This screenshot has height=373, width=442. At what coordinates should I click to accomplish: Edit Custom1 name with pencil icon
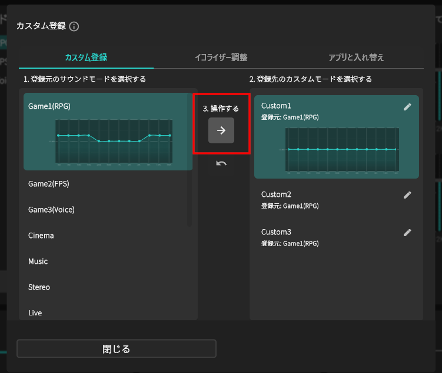pyautogui.click(x=407, y=106)
